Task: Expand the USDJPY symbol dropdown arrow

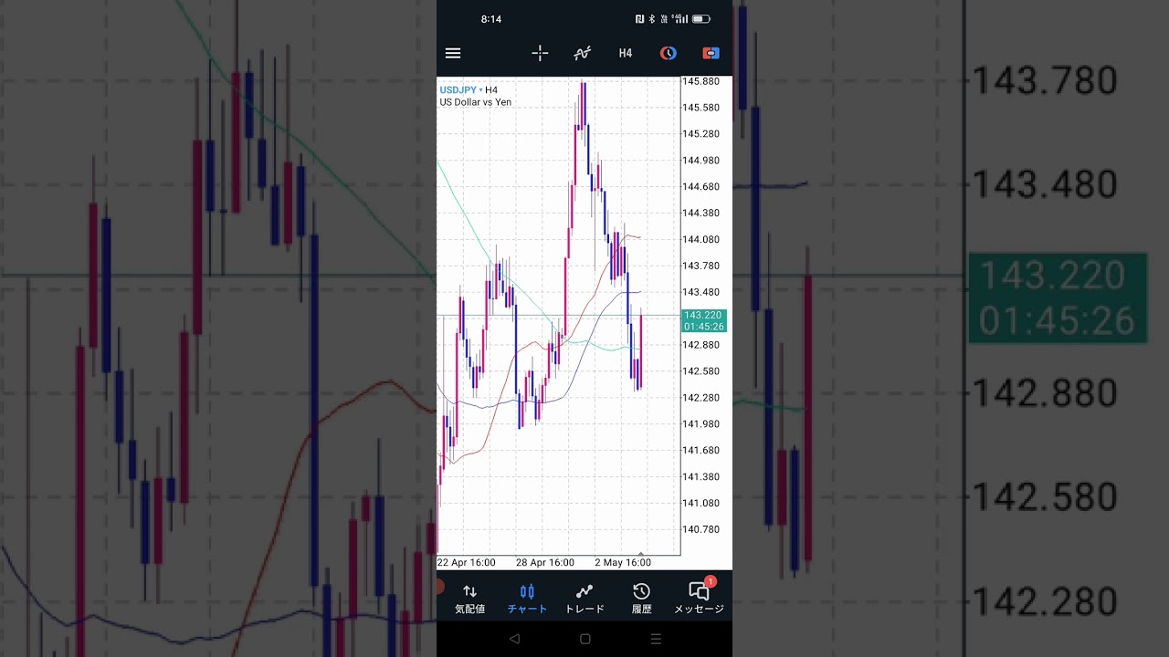Action: pyautogui.click(x=481, y=90)
